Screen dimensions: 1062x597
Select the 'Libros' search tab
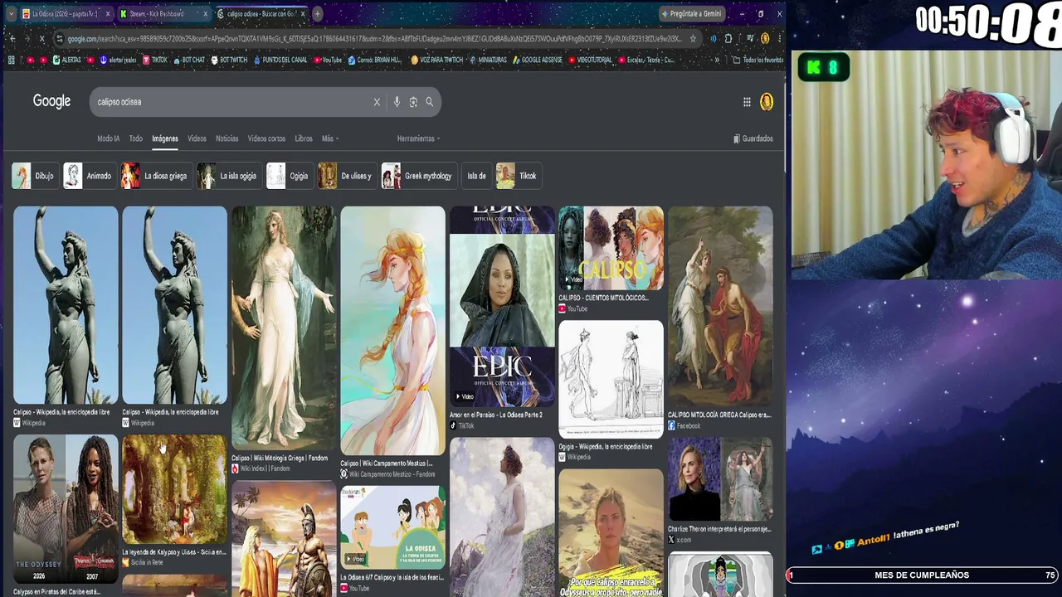304,138
